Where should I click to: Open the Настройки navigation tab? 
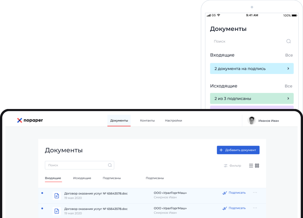173,121
